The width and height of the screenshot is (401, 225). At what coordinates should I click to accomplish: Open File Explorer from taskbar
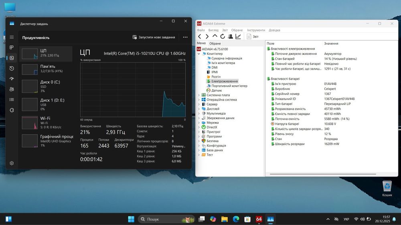[225, 219]
